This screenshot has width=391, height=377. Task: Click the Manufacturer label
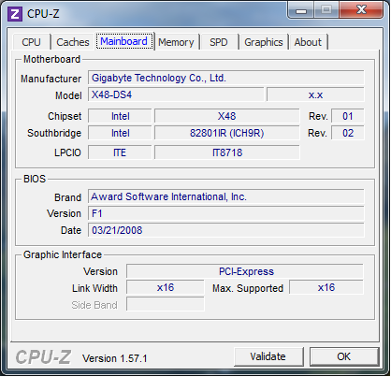coord(51,79)
